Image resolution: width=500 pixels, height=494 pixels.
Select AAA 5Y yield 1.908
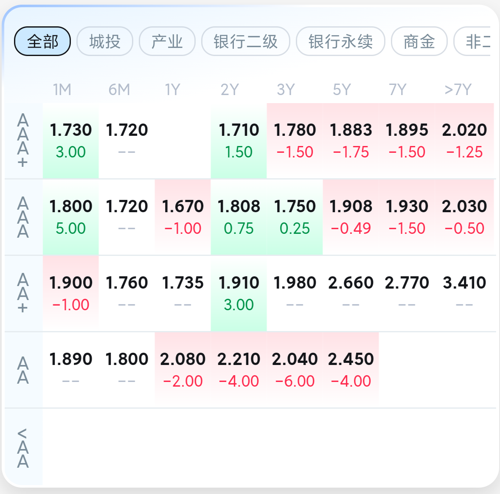[351, 217]
